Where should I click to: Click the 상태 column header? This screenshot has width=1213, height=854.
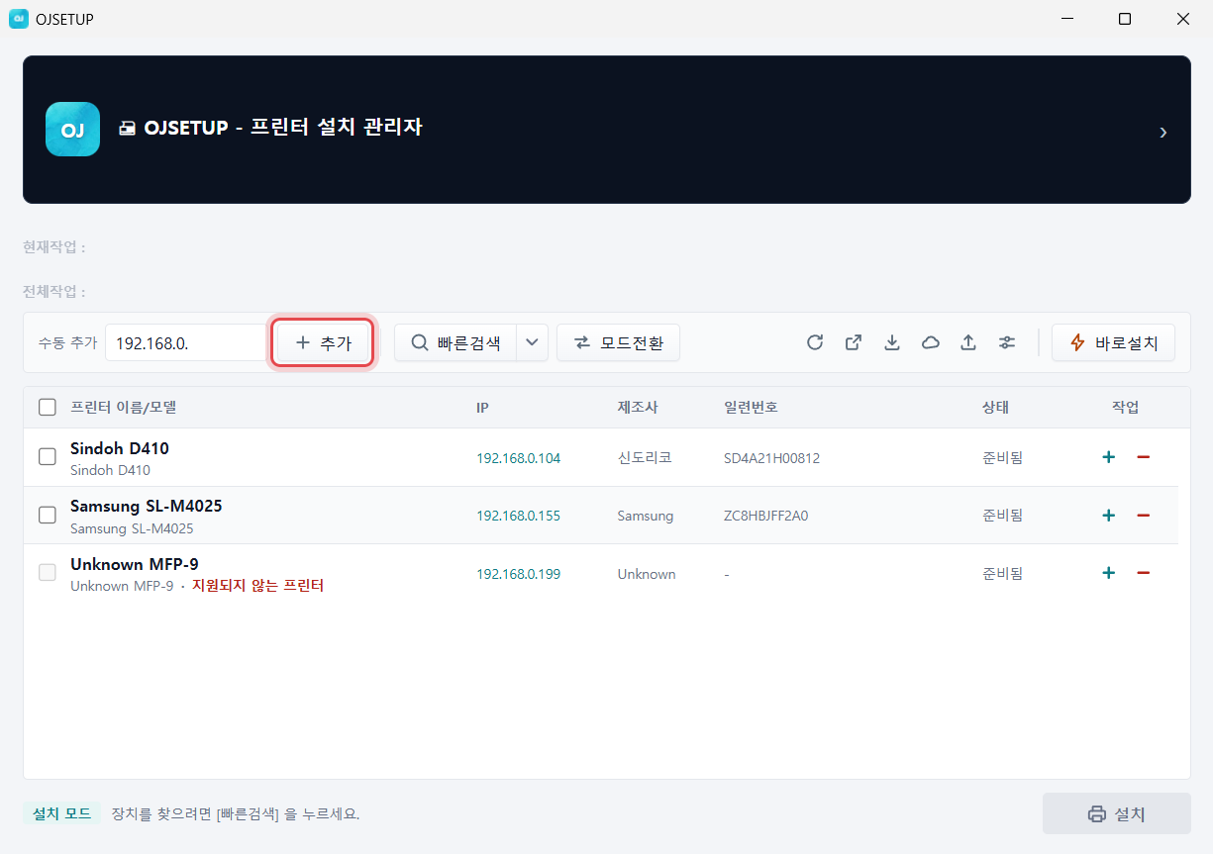coord(995,407)
